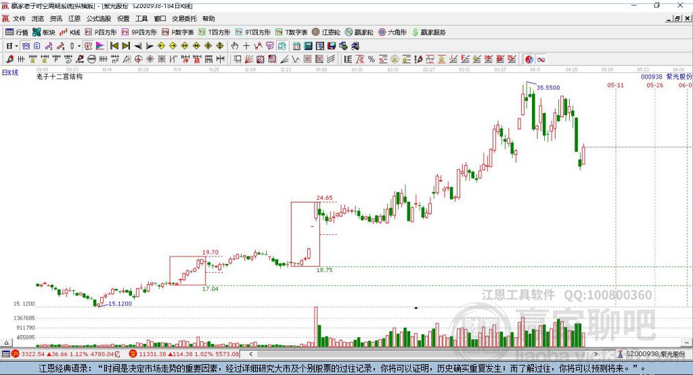Jump to the last bar icon
Viewport: 693px width, 375px height.
pos(126,46)
